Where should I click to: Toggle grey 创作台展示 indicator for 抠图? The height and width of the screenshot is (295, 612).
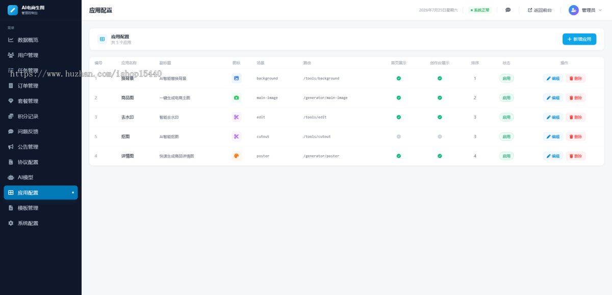[440, 137]
